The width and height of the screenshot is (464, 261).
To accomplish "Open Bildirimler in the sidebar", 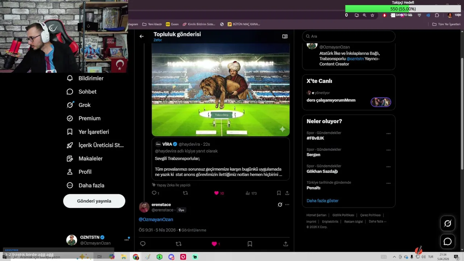I will [85, 78].
